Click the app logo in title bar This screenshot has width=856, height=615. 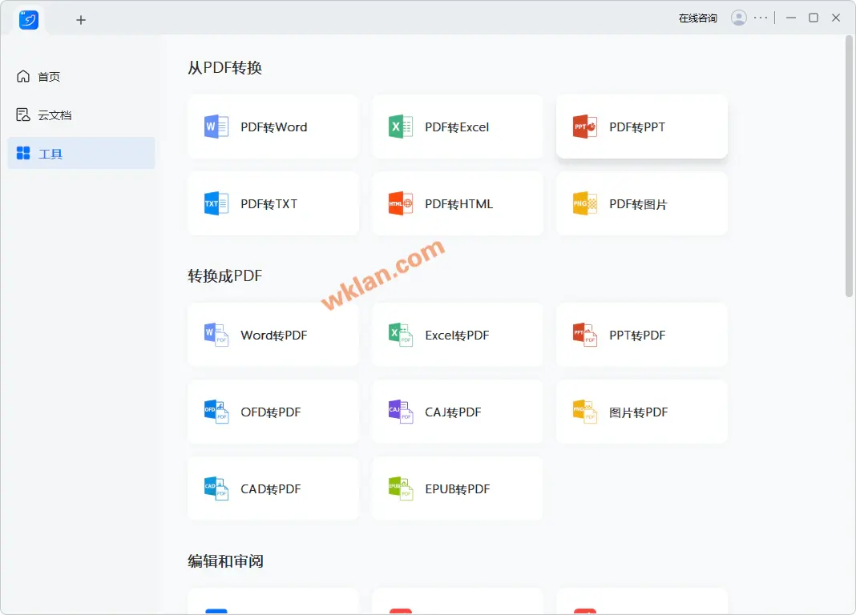coord(28,20)
